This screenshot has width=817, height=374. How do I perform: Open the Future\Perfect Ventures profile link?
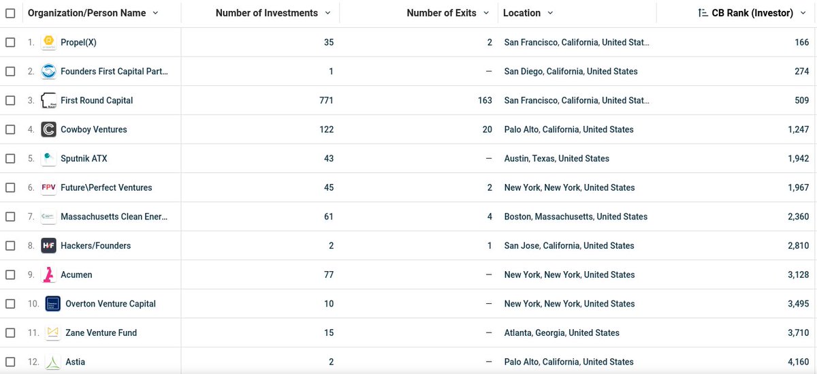click(106, 187)
